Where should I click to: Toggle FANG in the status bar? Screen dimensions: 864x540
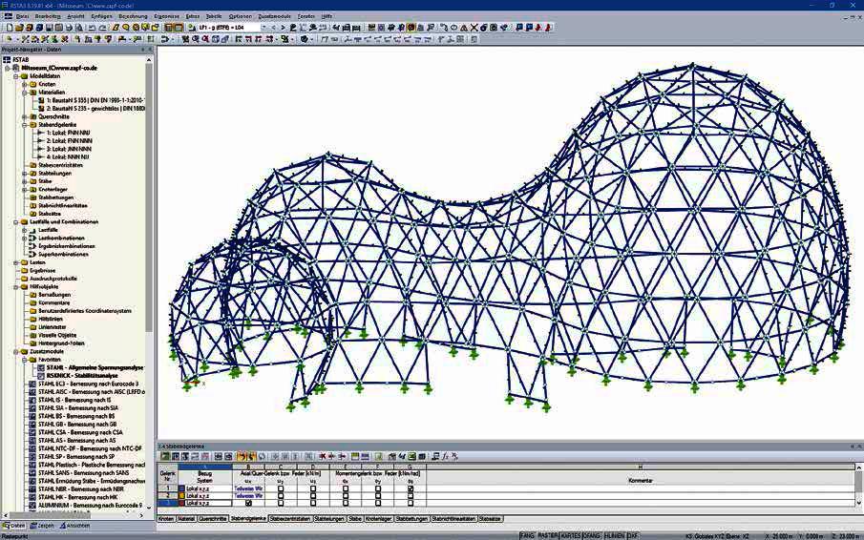[527, 535]
